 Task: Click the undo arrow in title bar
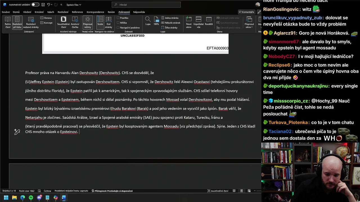(x=48, y=5)
